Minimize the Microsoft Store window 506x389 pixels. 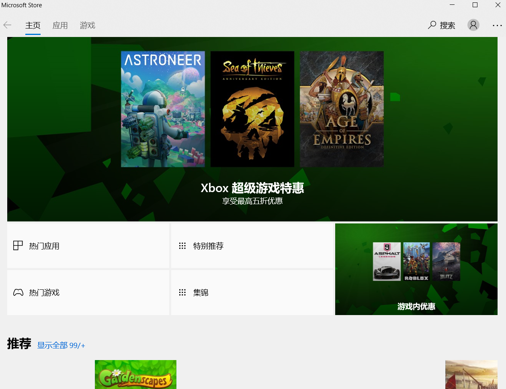(452, 5)
